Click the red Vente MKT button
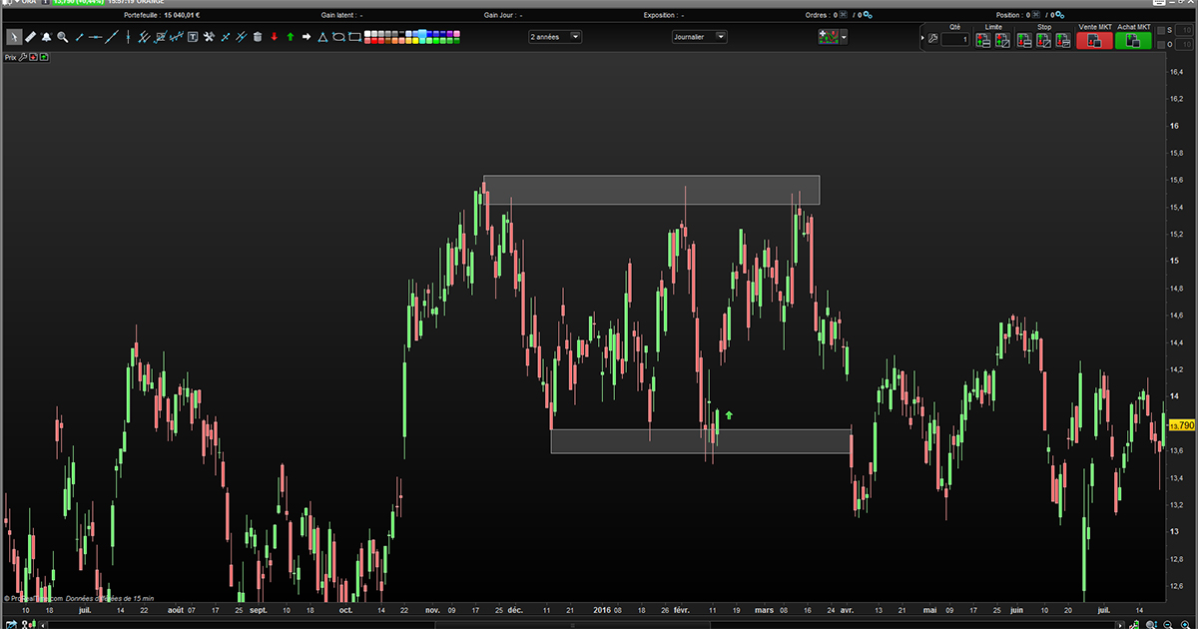 tap(1094, 41)
